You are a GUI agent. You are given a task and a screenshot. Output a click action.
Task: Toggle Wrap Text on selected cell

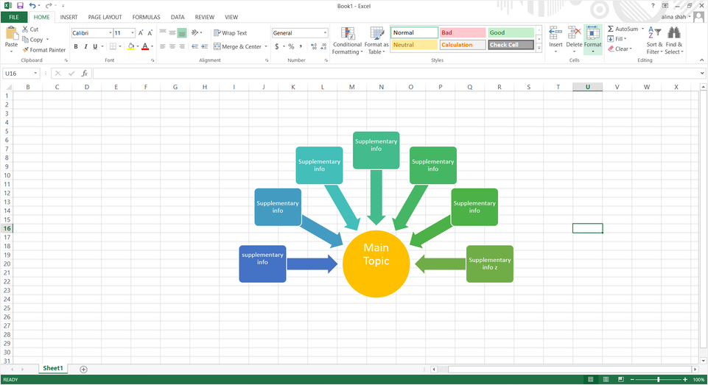(x=230, y=33)
